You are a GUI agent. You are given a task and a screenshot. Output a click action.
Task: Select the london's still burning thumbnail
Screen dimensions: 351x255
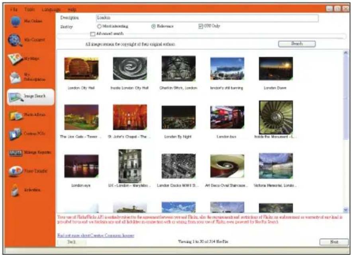(227, 69)
